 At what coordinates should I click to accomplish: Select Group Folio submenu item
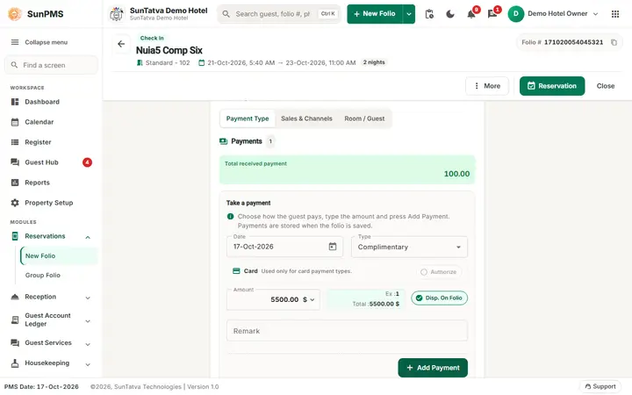pyautogui.click(x=59, y=276)
